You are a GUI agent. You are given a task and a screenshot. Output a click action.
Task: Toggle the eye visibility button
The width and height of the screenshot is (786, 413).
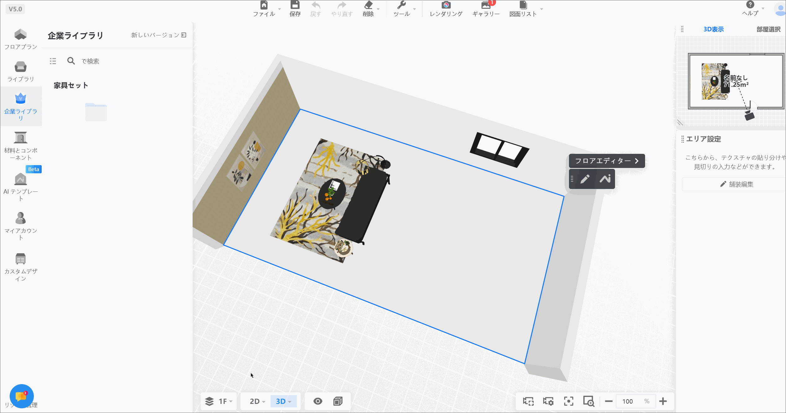coord(318,401)
